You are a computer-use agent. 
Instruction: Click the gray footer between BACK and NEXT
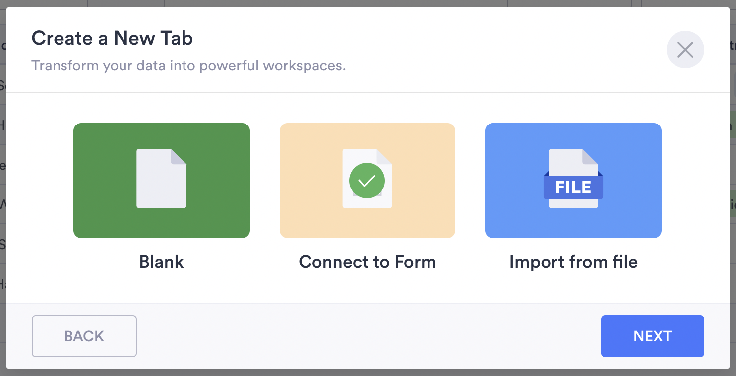pyautogui.click(x=367, y=336)
